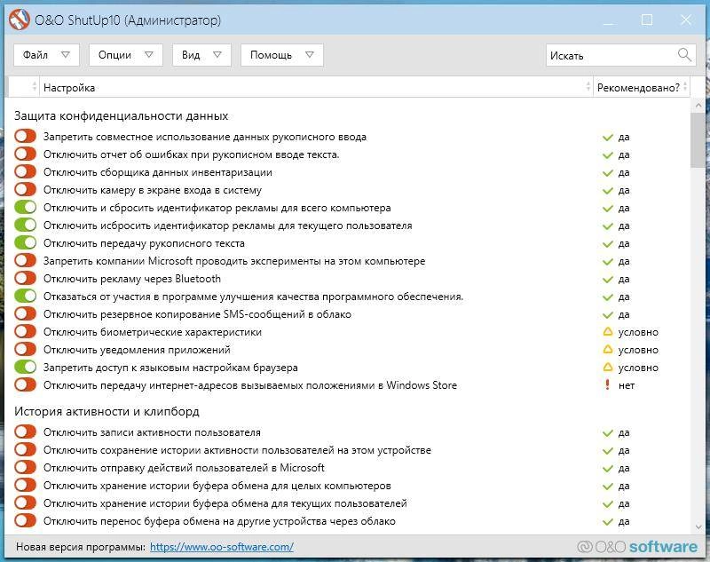Click the green checkmark for Bluetooth advertising row

pos(608,280)
